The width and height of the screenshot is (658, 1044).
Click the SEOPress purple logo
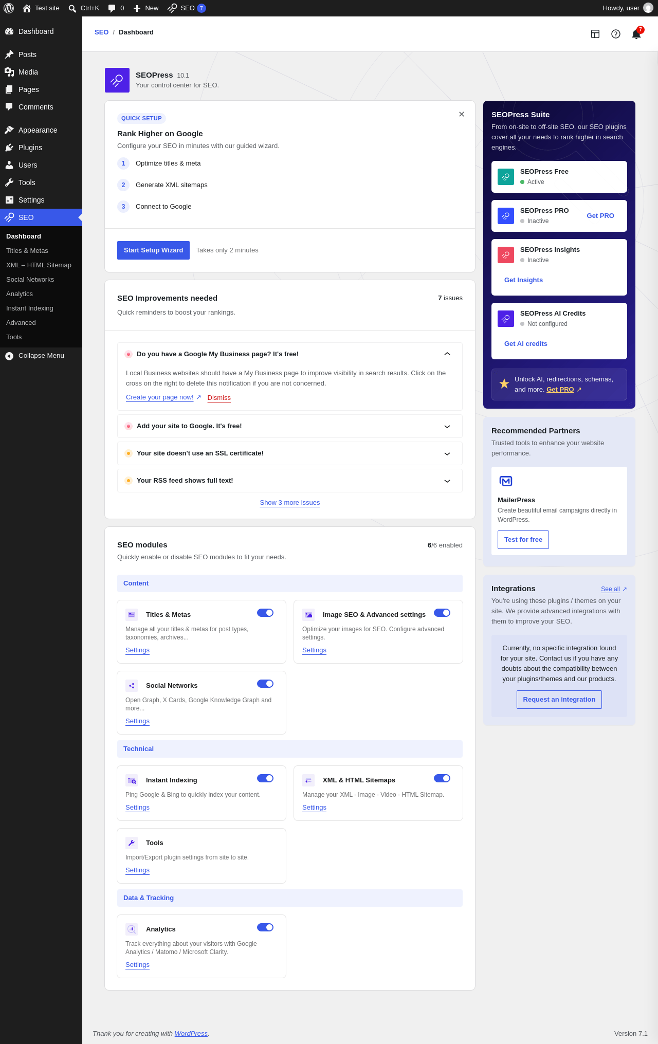tap(117, 80)
